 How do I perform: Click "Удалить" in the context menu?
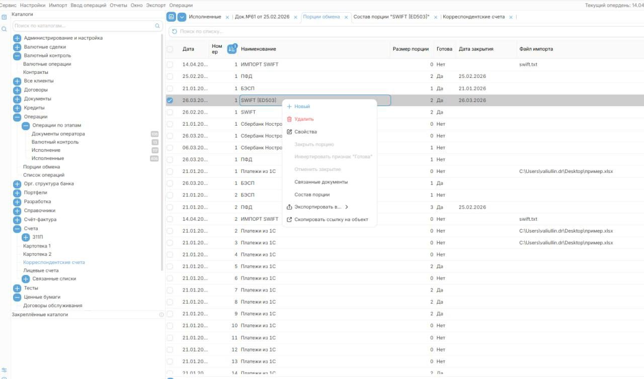coord(304,119)
